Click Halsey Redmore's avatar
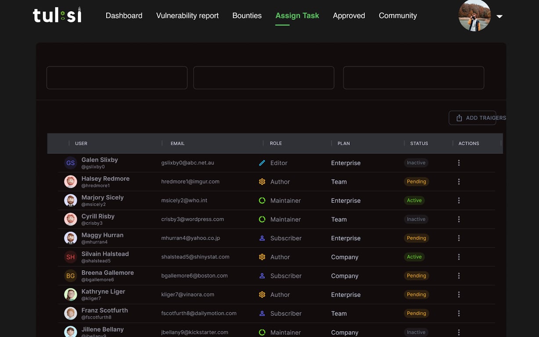Image resolution: width=539 pixels, height=337 pixels. tap(71, 182)
